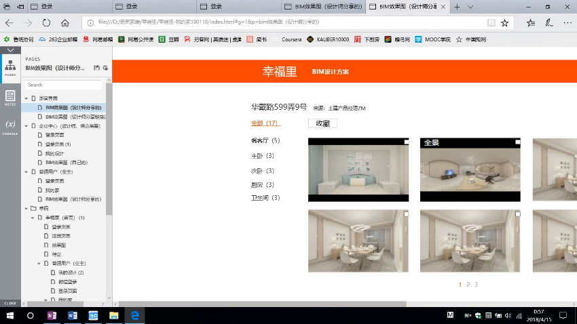
Task: Collapse the 草稿 folder
Action: point(26,209)
